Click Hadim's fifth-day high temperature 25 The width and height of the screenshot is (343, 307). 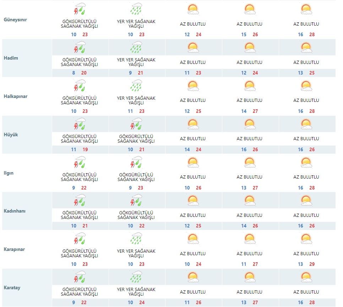pyautogui.click(x=312, y=73)
